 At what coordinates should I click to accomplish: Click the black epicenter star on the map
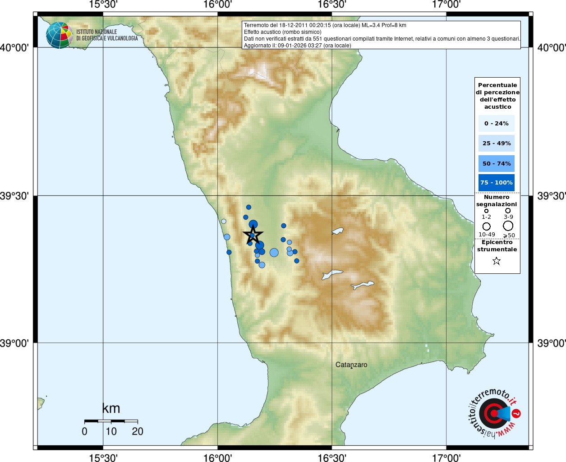(x=253, y=235)
